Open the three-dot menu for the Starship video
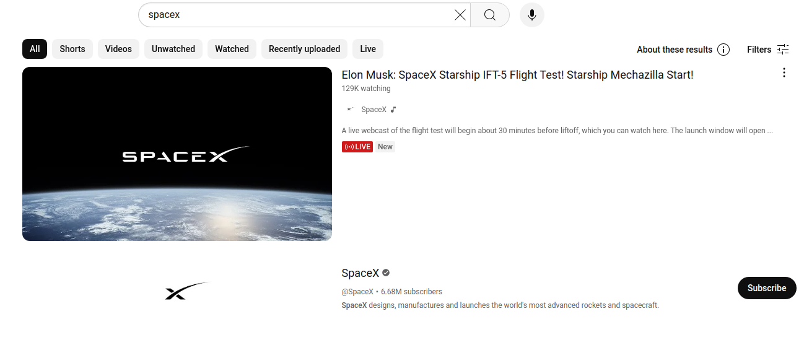 click(x=784, y=73)
